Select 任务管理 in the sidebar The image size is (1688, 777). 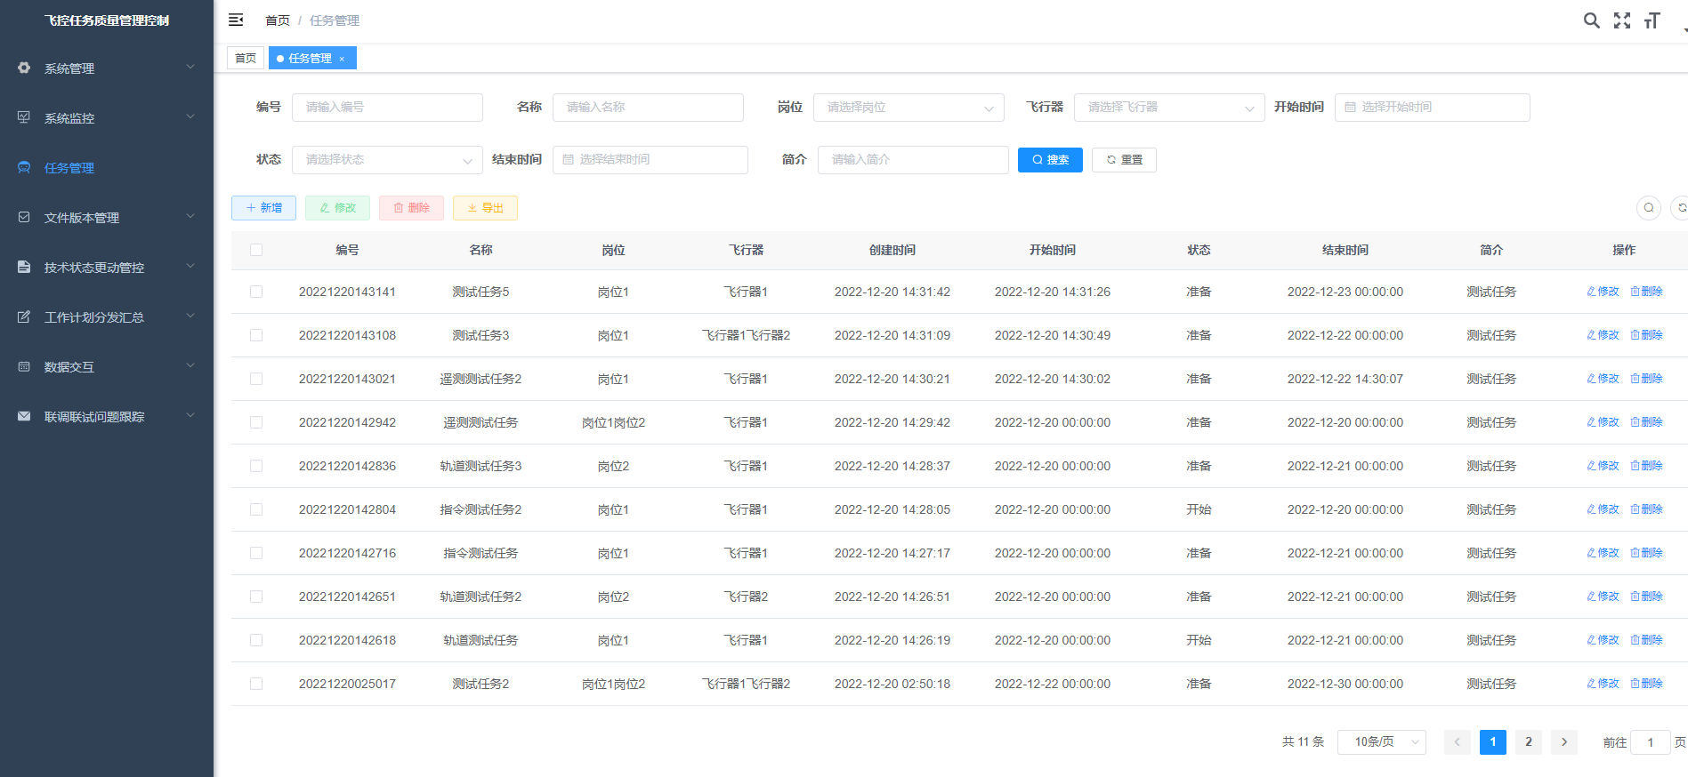coord(107,168)
